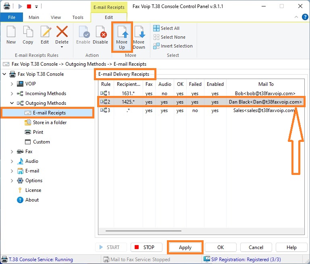Screen dimensions: 310x264
Task: Open the File menu
Action: click(x=12, y=17)
